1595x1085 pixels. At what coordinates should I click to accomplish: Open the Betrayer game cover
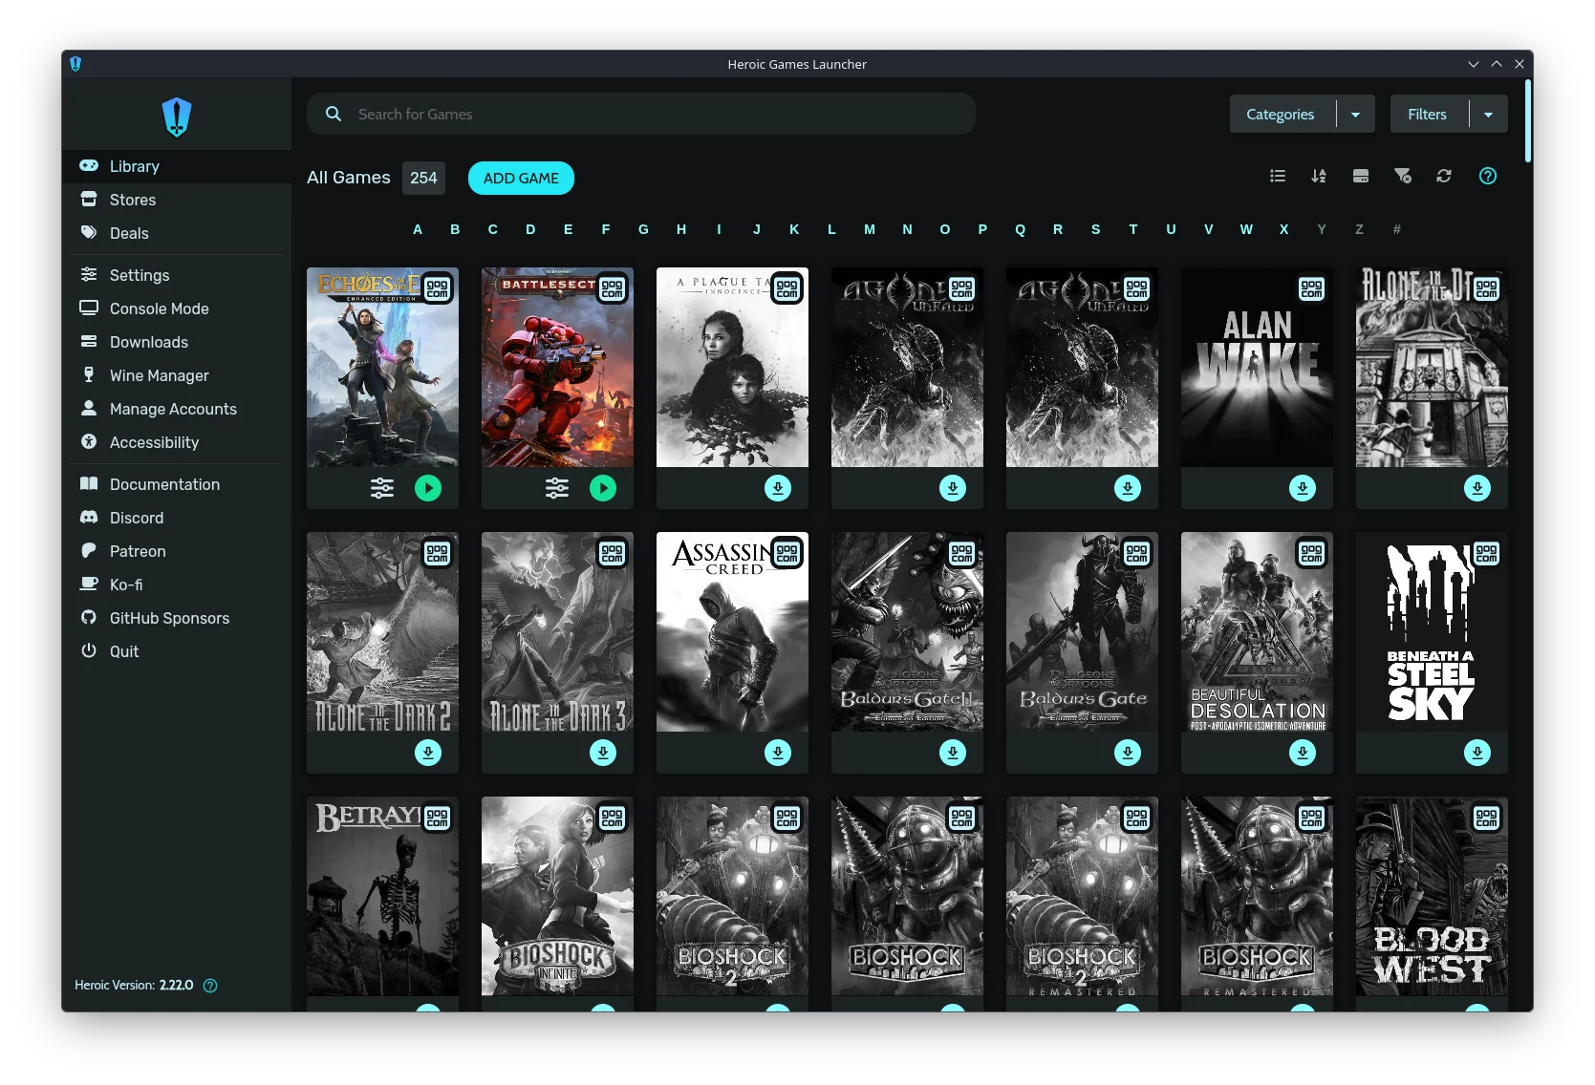(382, 896)
